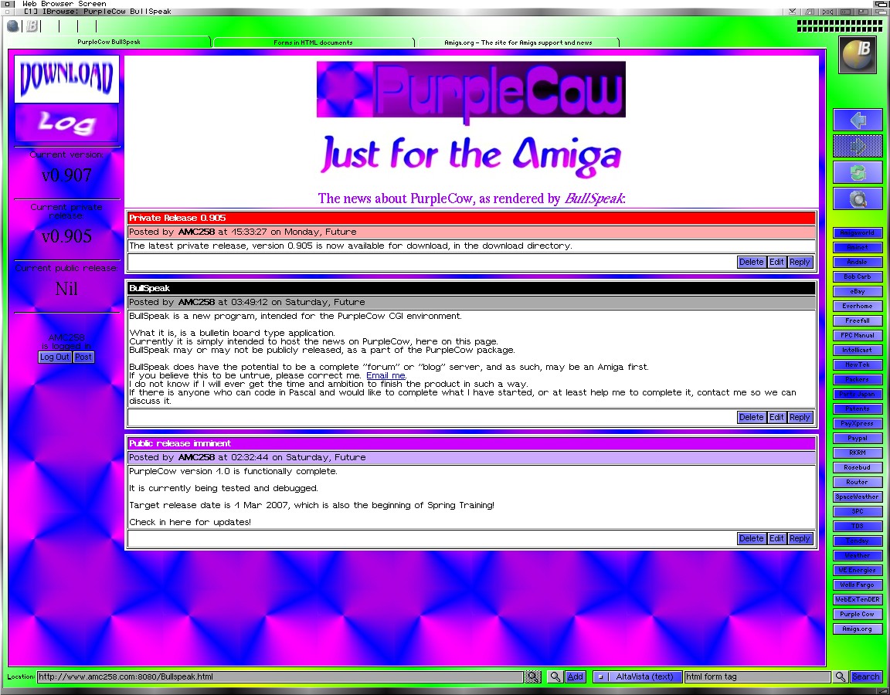Follow the Email me link

point(386,375)
